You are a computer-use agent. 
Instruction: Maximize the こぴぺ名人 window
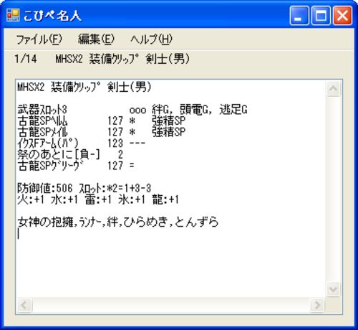pyautogui.click(x=321, y=16)
